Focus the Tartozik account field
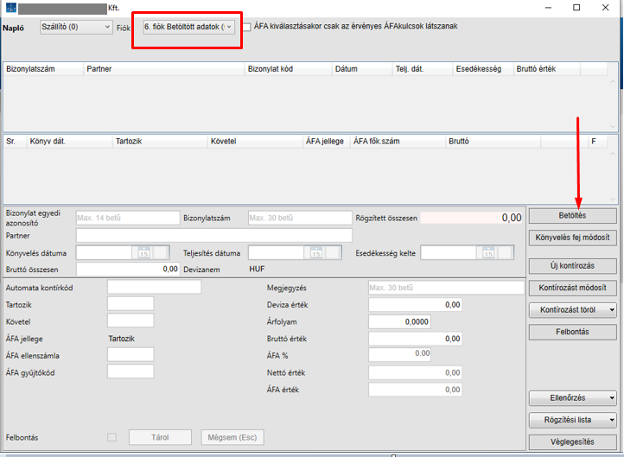Screen dimensions: 624x457 point(131,304)
